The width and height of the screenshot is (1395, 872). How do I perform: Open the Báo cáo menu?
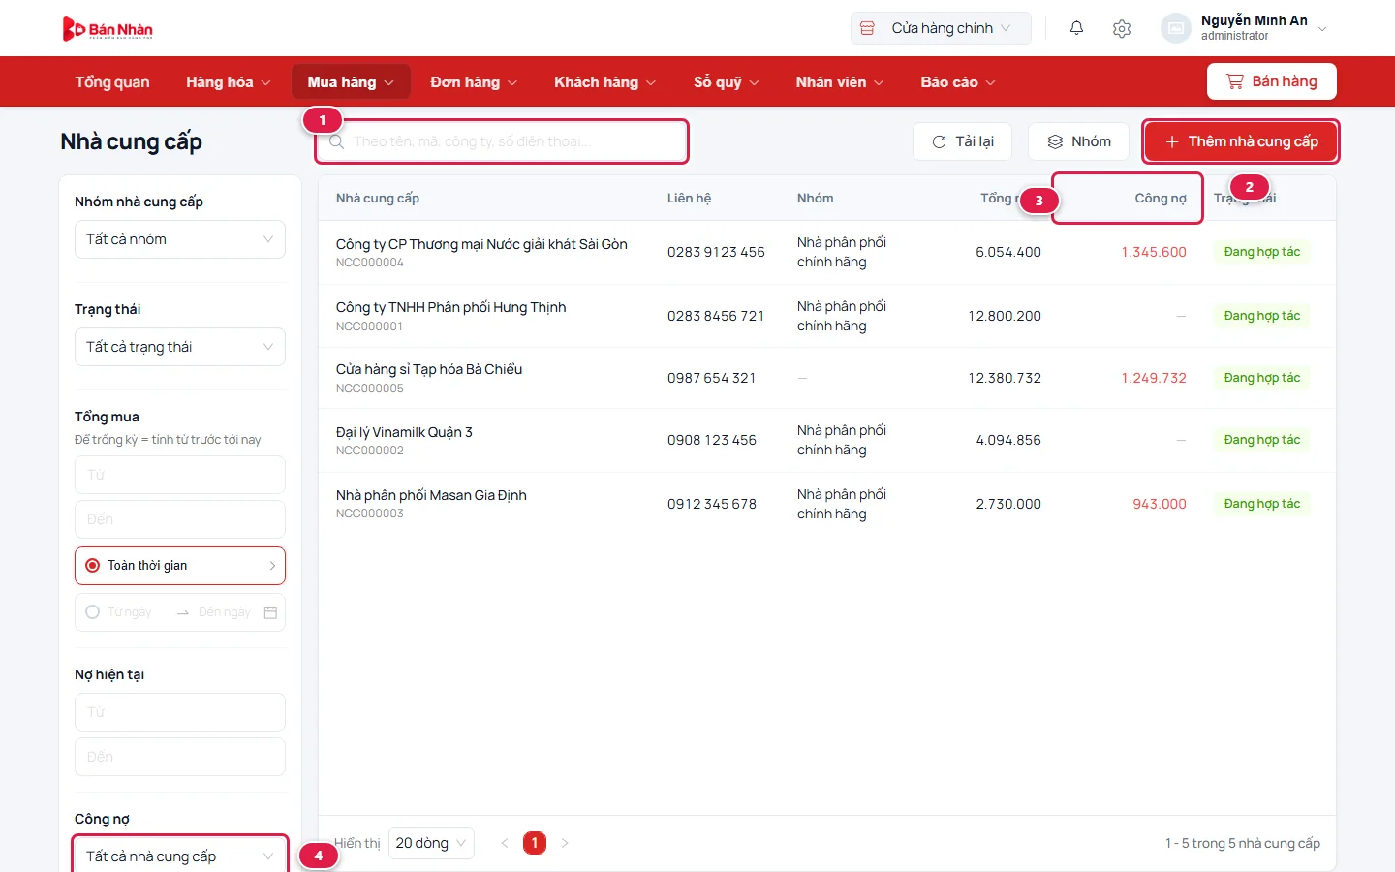click(958, 82)
